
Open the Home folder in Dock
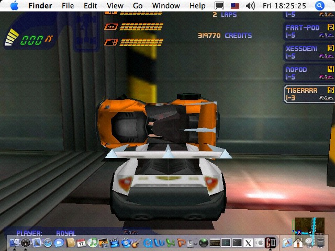pyautogui.click(x=298, y=243)
